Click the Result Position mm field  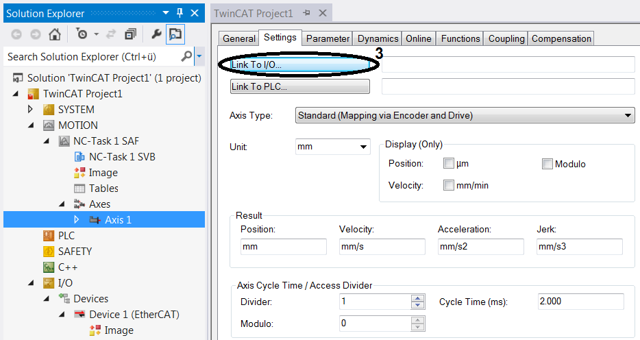click(283, 247)
